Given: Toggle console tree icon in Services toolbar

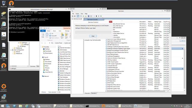Looking at the screenshot, I should coord(78,16).
